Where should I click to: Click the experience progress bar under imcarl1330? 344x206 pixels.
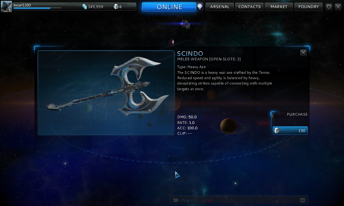click(x=37, y=8)
